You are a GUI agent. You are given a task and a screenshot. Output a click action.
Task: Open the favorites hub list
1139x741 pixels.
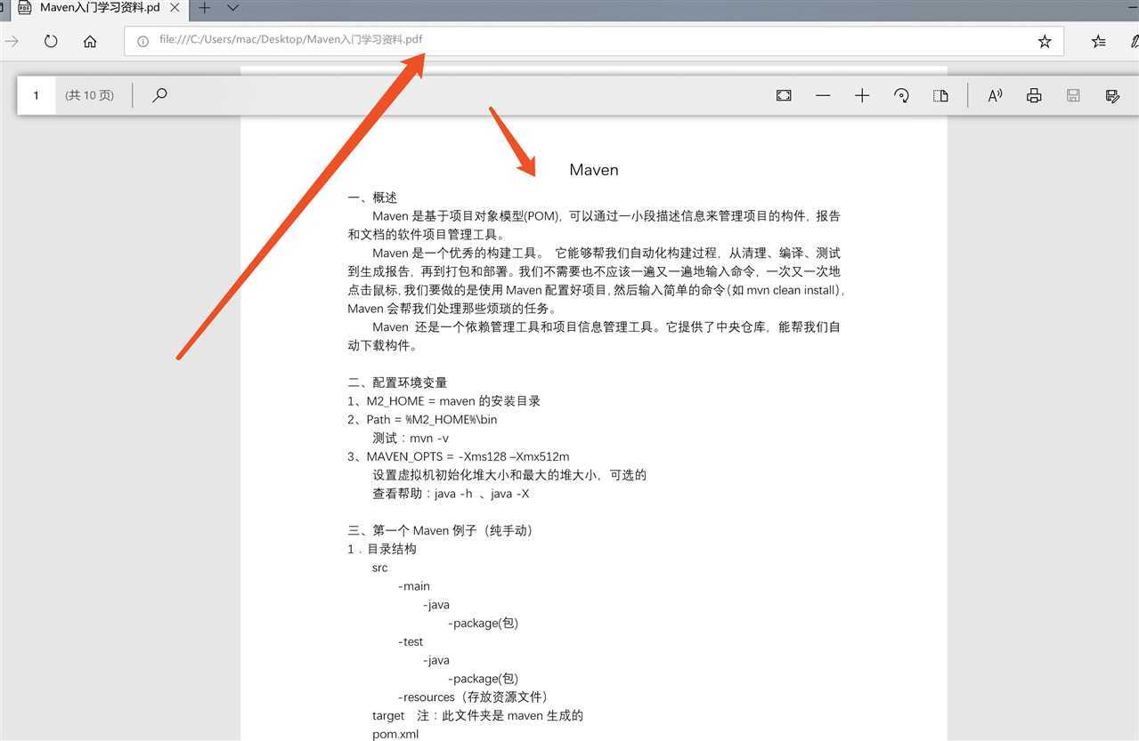1099,41
